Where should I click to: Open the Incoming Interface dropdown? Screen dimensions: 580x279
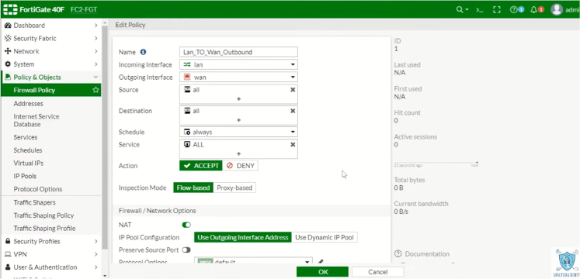238,64
